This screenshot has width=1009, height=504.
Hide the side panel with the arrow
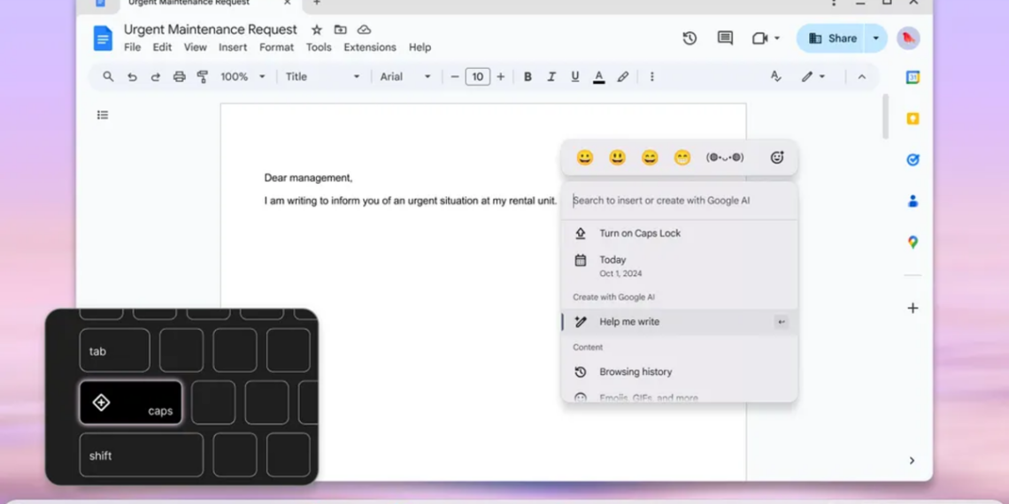coord(912,461)
